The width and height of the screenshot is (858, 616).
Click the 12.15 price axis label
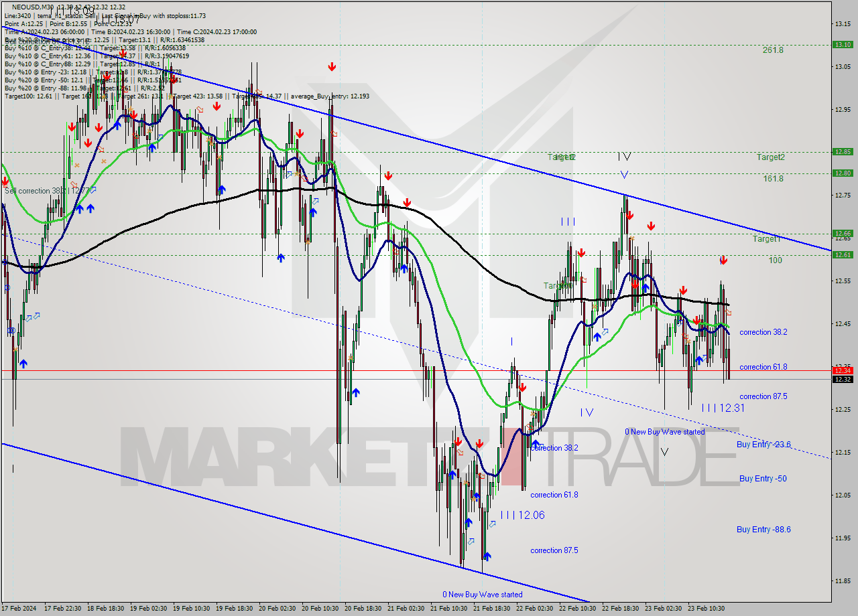[842, 453]
